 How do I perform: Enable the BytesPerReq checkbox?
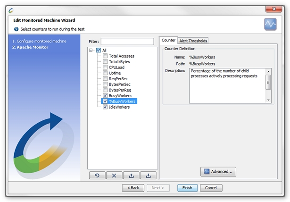click(105, 90)
